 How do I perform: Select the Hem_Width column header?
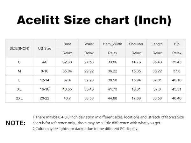[112, 44]
